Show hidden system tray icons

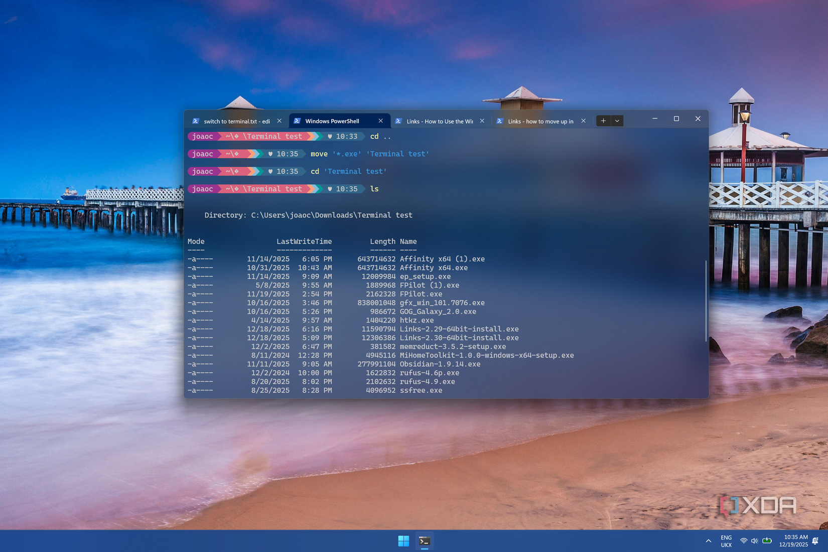click(709, 541)
